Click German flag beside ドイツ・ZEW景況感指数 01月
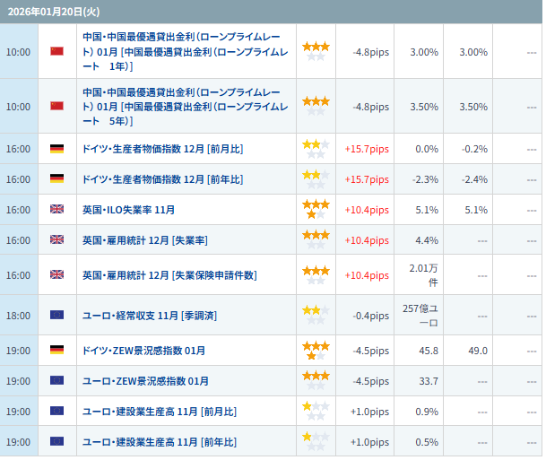Screen dimensions: 546x460 point(56,351)
